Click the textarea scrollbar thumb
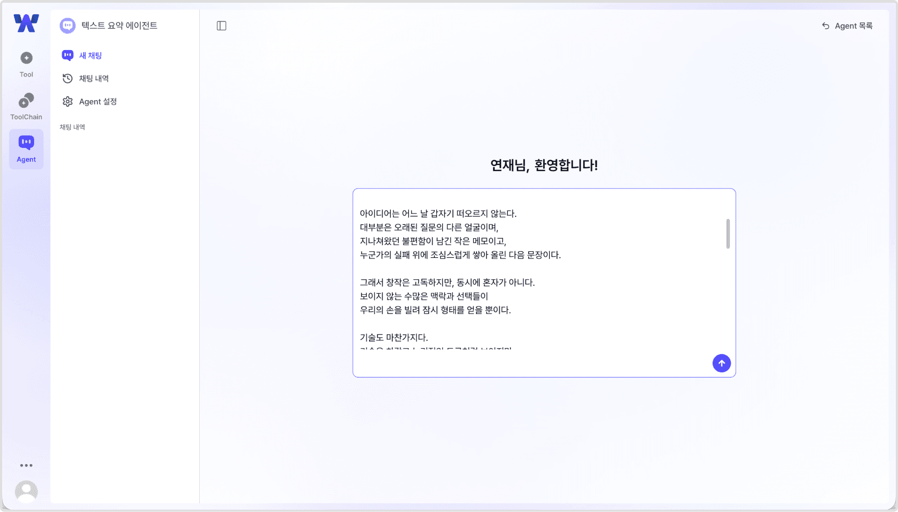The height and width of the screenshot is (512, 898). tap(727, 233)
